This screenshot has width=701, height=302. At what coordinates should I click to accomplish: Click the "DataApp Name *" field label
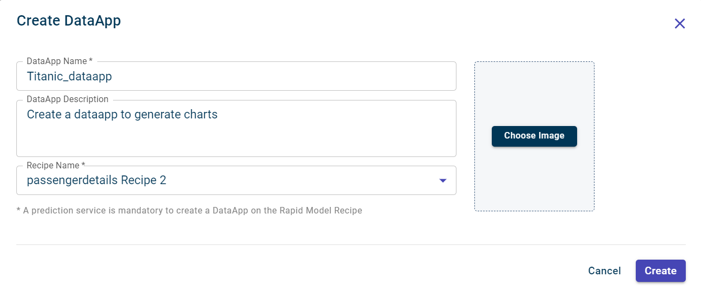click(59, 61)
